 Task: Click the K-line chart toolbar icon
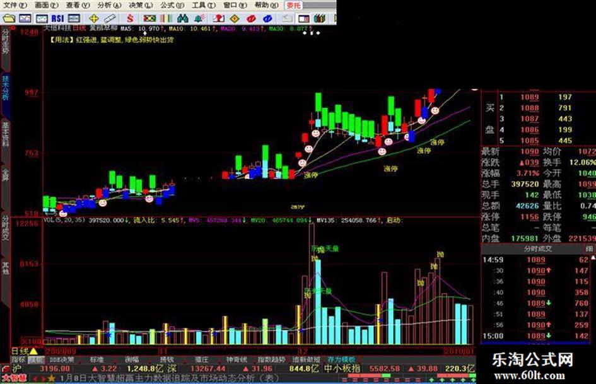[x=42, y=18]
